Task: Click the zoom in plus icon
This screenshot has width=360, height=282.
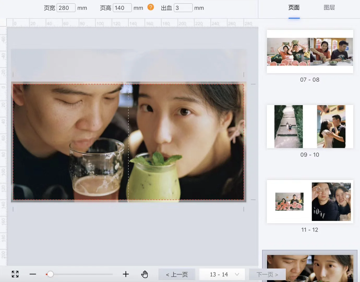Action: (126, 274)
